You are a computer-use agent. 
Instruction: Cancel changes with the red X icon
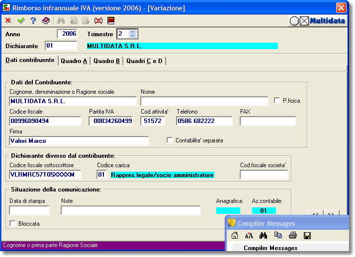click(x=8, y=21)
